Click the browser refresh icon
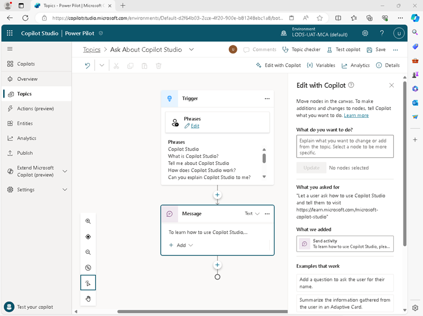 pos(25,18)
